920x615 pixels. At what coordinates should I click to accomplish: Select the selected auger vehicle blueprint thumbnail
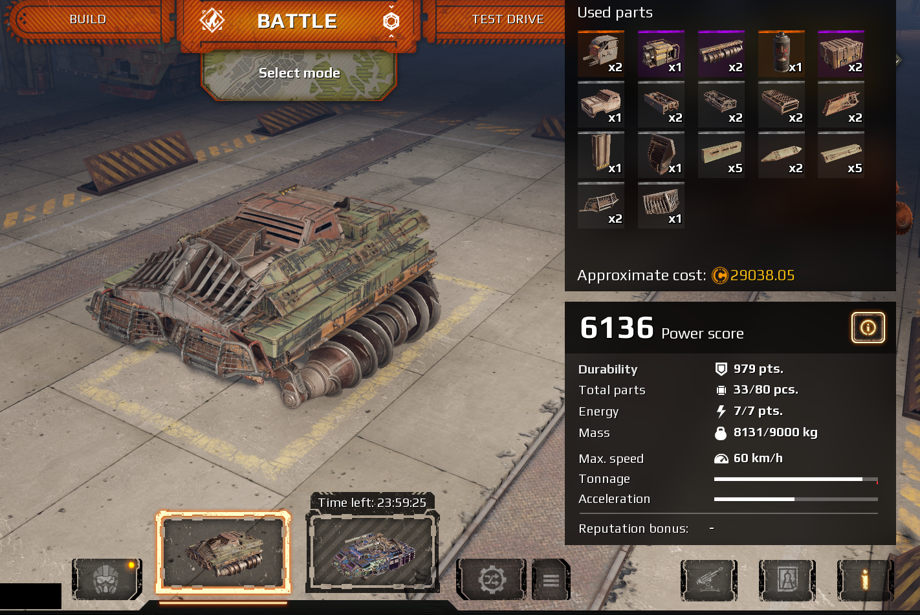tap(223, 552)
